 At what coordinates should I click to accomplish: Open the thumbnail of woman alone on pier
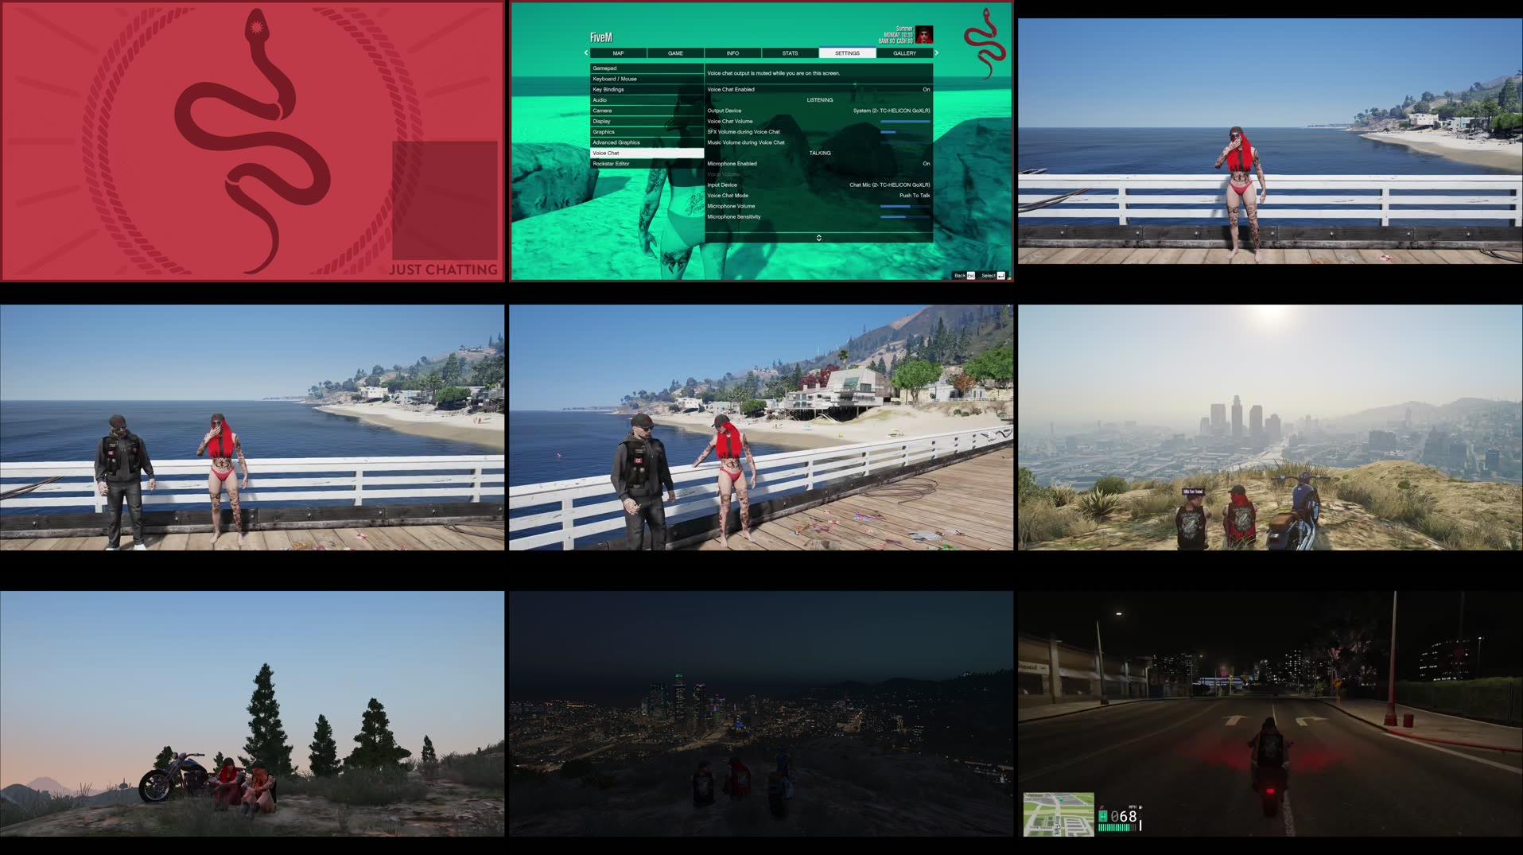pyautogui.click(x=1270, y=141)
